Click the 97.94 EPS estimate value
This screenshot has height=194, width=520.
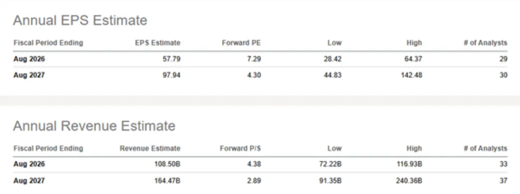click(171, 75)
